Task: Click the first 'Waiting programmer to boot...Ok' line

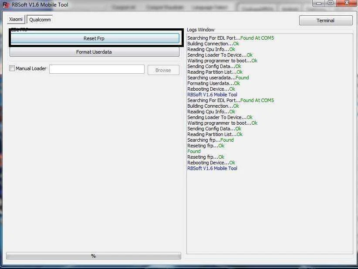Action: (x=223, y=61)
